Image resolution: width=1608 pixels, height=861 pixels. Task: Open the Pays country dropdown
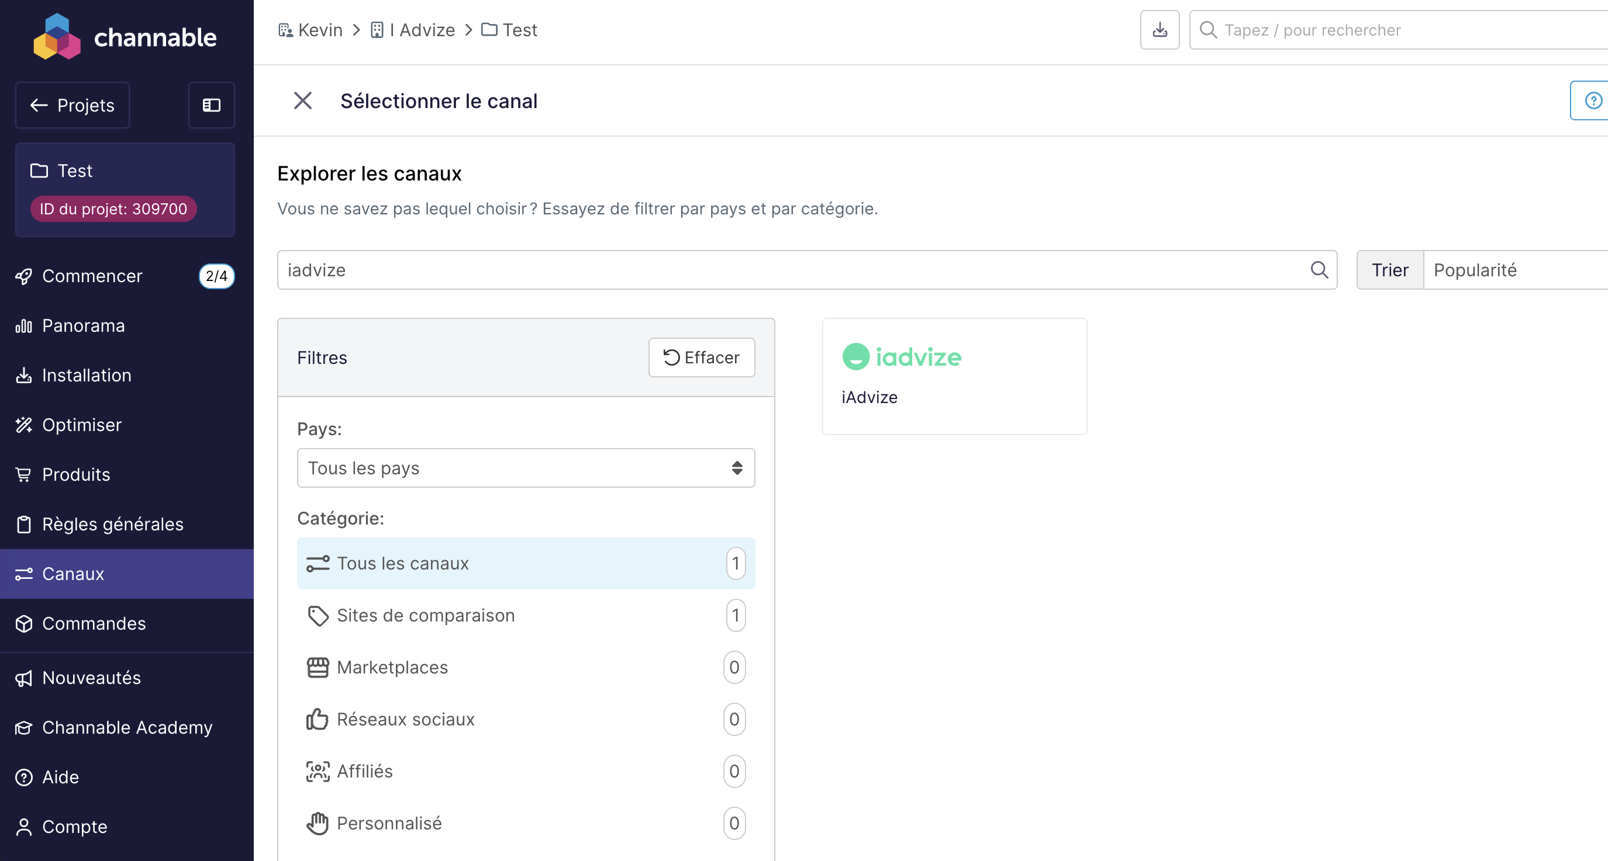coord(526,468)
